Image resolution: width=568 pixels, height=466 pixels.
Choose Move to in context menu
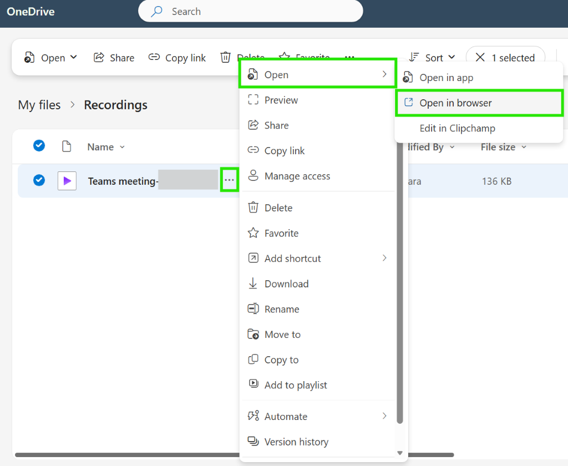tap(317, 335)
